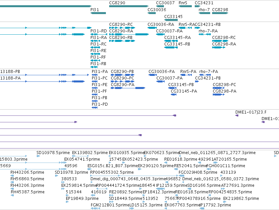Viewport: 279px width, 210px height.
Task: Click transcript label RnrS-RA
Action: (x=187, y=25)
